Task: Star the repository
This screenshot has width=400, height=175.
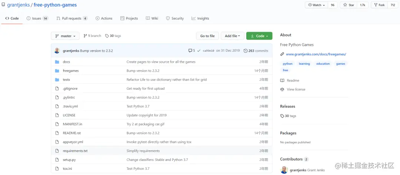Action: pyautogui.click(x=349, y=5)
